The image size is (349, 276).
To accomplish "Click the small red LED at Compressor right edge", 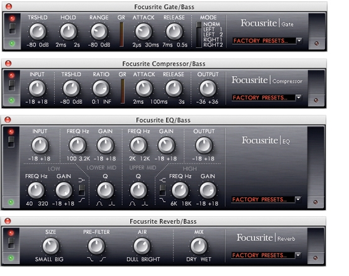I will [x=316, y=101].
